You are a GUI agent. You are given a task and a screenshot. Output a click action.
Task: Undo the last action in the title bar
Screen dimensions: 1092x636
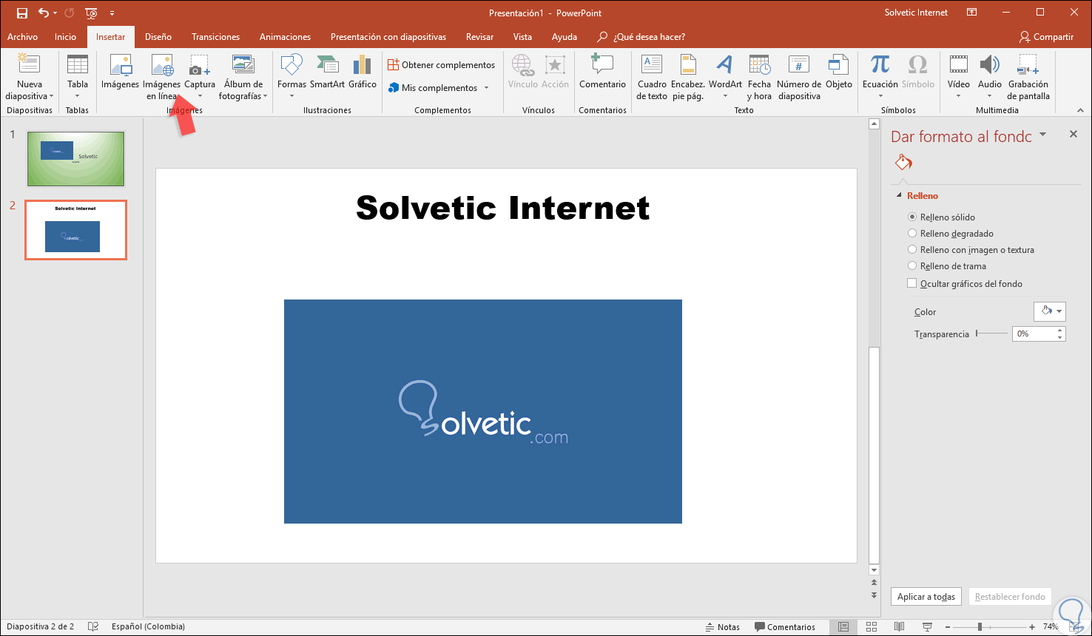click(44, 13)
